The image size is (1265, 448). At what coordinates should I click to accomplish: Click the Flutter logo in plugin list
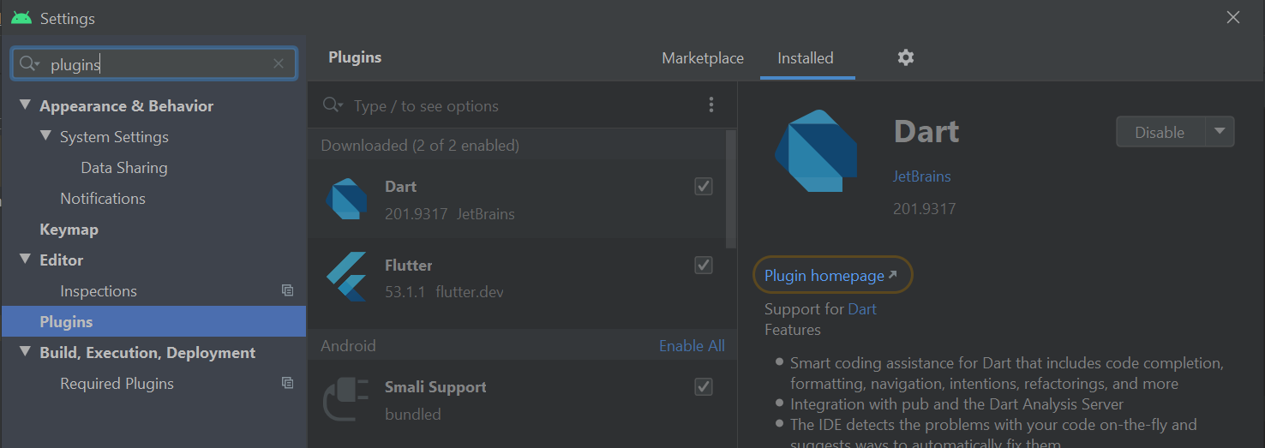click(346, 278)
